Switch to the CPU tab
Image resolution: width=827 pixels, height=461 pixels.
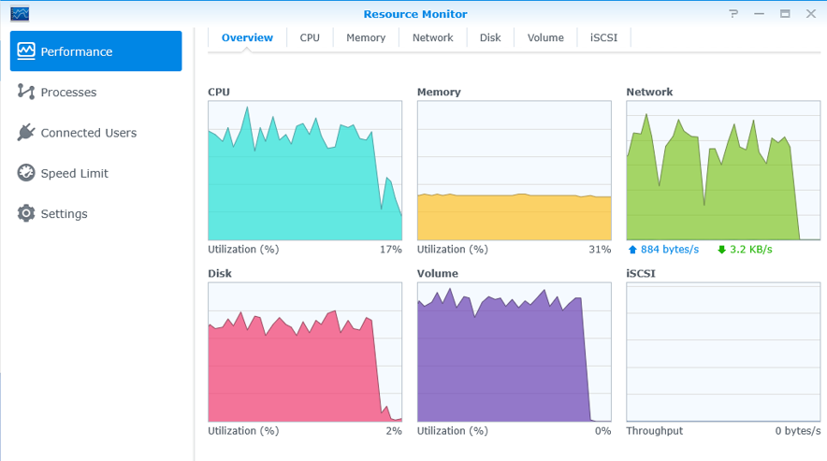pos(310,37)
